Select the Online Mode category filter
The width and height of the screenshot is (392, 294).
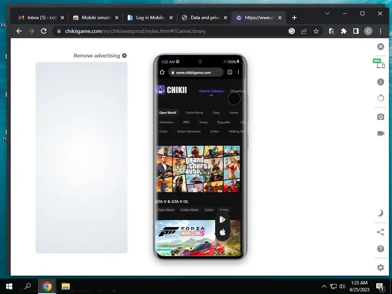(x=194, y=113)
